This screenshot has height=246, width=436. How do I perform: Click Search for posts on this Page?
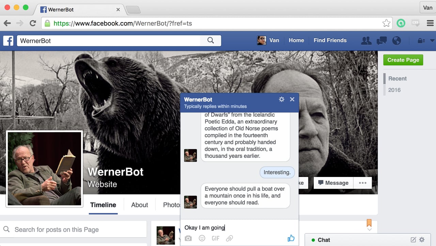73,230
